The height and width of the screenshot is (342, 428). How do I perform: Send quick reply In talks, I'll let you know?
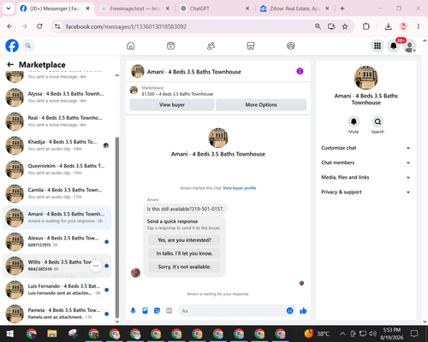coord(184,253)
